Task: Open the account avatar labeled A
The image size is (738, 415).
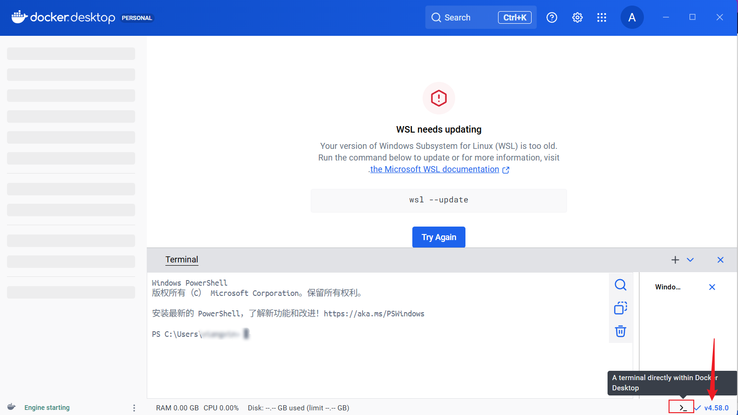Action: 632,18
